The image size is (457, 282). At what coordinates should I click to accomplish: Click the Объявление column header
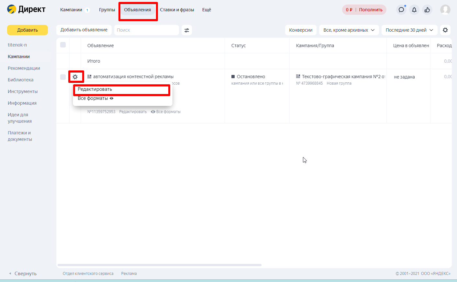[101, 46]
